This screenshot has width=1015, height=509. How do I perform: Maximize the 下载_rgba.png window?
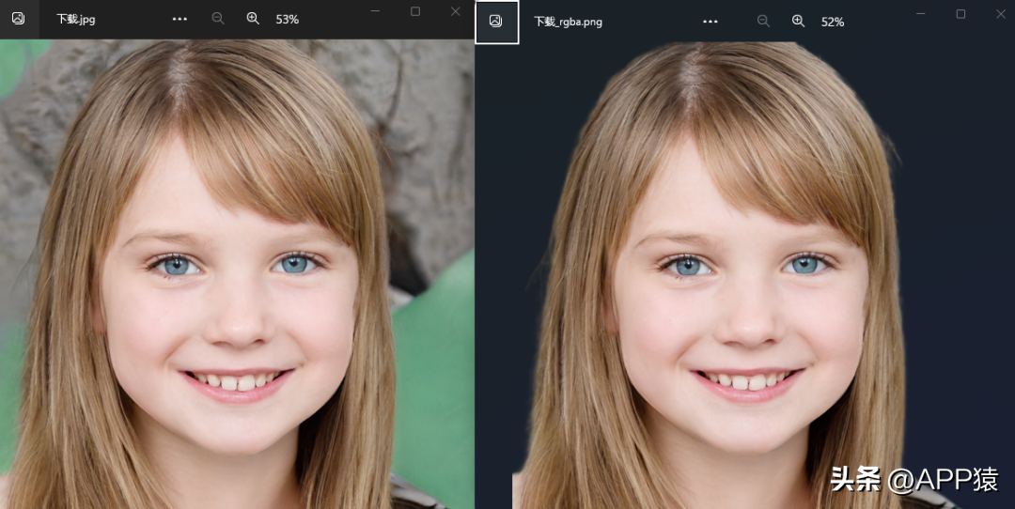pyautogui.click(x=960, y=13)
